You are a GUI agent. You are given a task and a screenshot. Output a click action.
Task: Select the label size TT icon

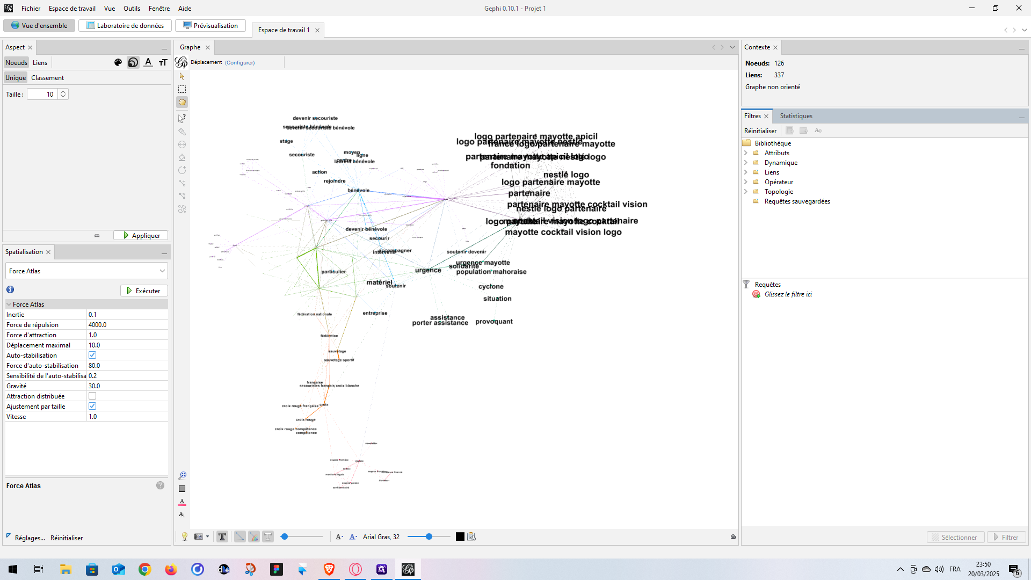pyautogui.click(x=163, y=62)
